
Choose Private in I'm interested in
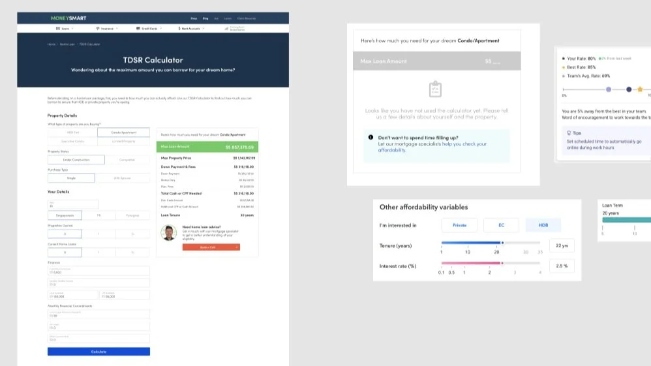pyautogui.click(x=459, y=225)
